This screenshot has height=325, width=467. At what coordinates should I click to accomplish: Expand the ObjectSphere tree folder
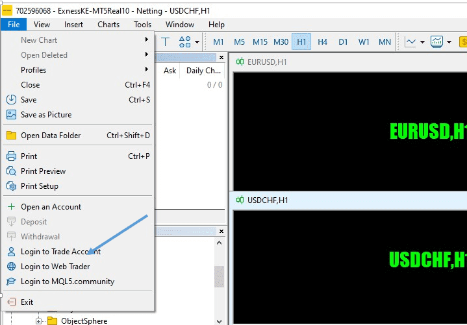point(38,321)
